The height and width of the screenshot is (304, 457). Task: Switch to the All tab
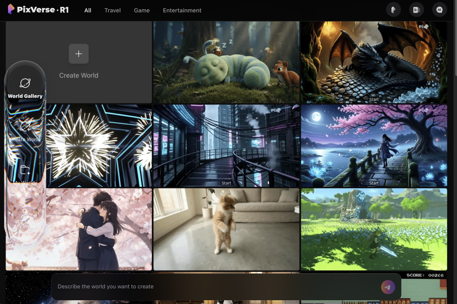(88, 11)
